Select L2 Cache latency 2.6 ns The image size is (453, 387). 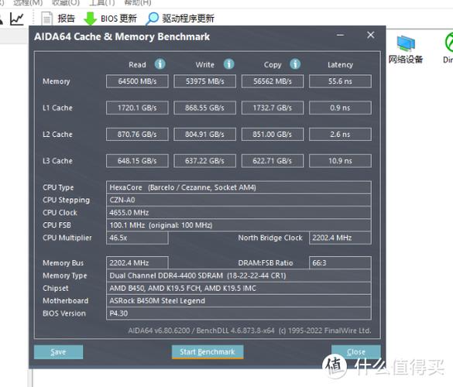coord(340,135)
